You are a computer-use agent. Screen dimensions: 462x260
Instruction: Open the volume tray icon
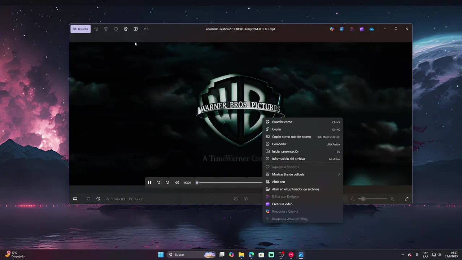[439, 255]
